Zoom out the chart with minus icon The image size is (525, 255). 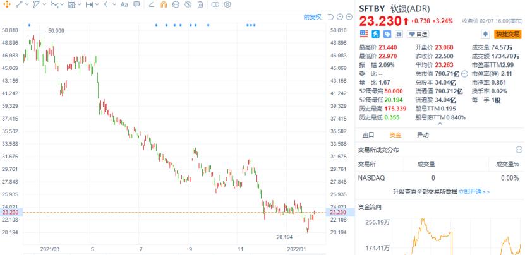(x=340, y=17)
